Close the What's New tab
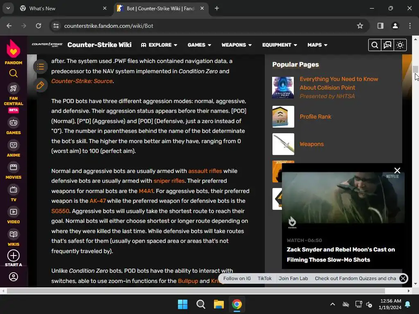The image size is (419, 314). point(105,8)
